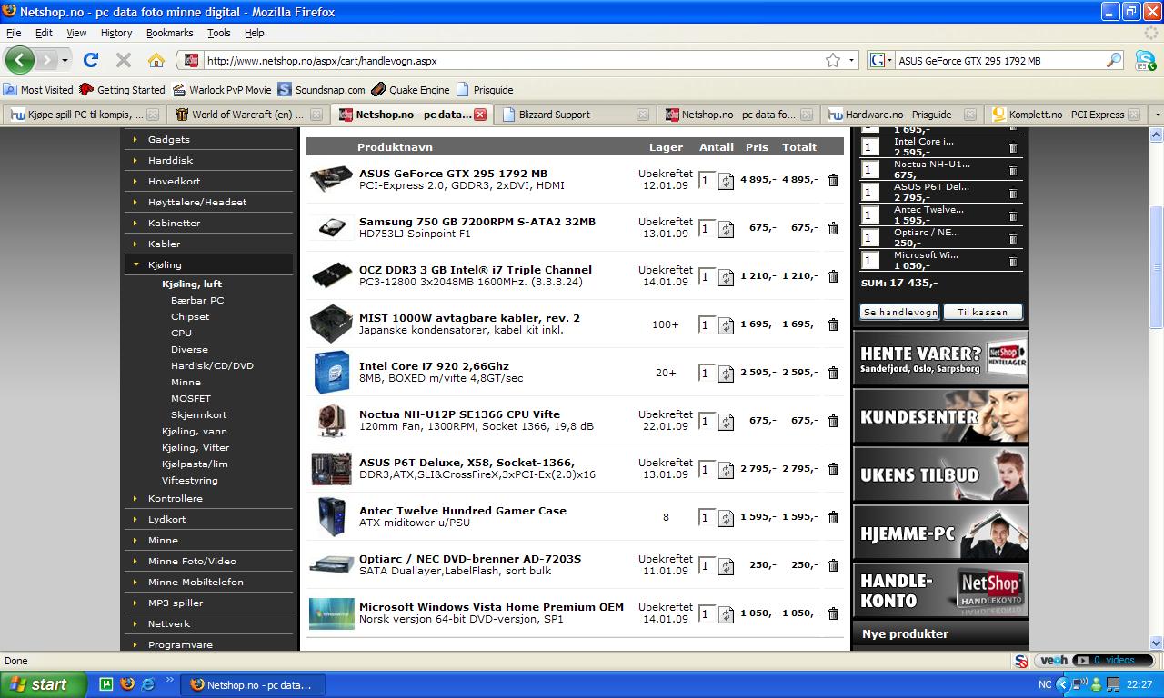The image size is (1164, 698).
Task: Delete ASUS GeForce GTX 295 from cart
Action: point(833,180)
